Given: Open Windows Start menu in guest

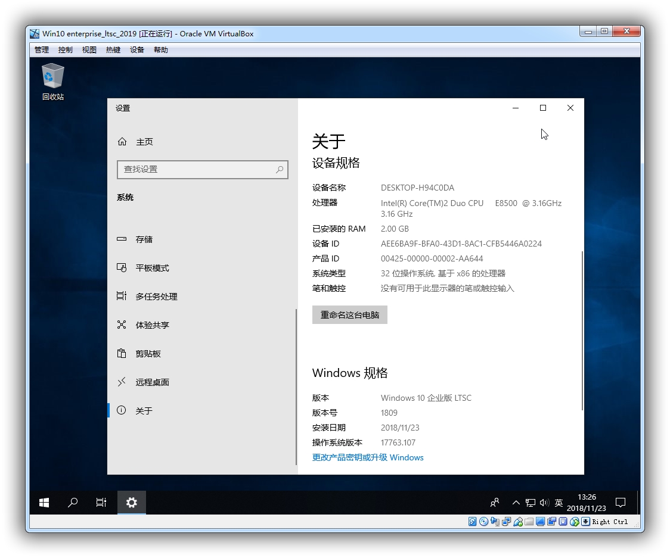Looking at the screenshot, I should (44, 503).
